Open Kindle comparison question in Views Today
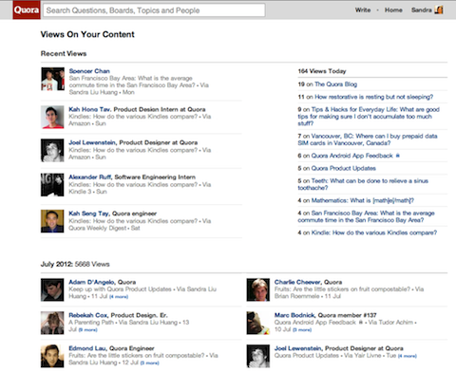456x372 pixels. (374, 232)
